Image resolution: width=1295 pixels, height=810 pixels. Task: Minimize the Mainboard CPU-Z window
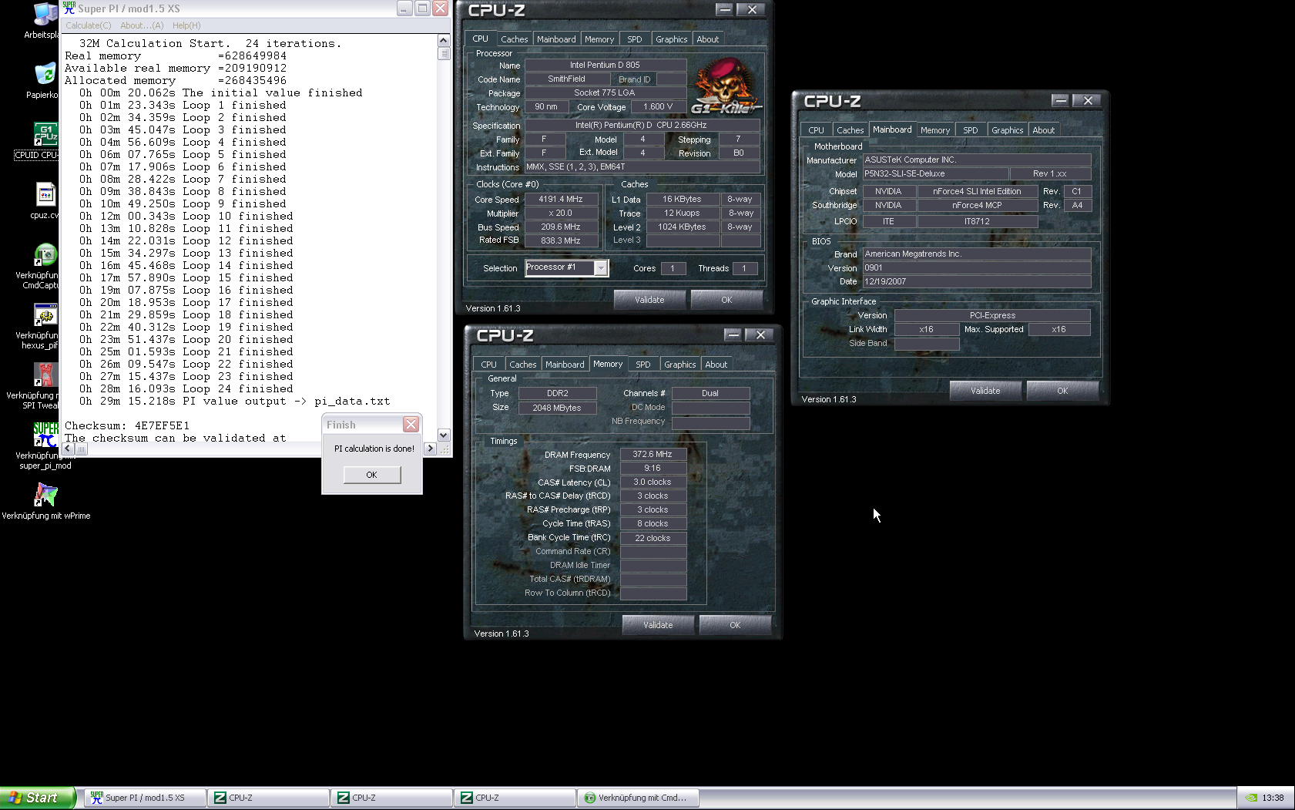1061,100
